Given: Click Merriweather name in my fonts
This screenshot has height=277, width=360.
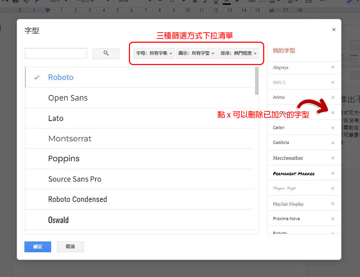Looking at the screenshot, I should coord(288,158).
